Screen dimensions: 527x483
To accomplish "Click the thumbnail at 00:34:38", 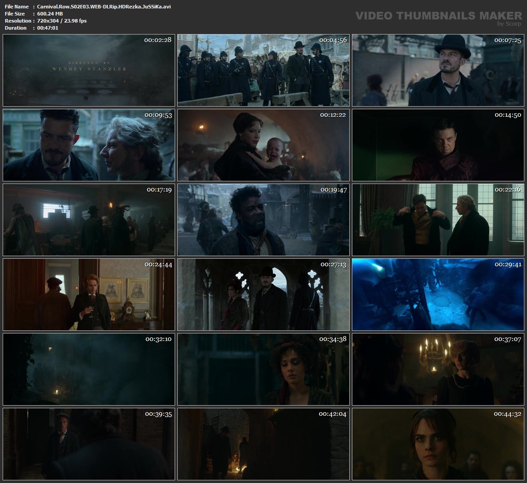I will pyautogui.click(x=263, y=369).
